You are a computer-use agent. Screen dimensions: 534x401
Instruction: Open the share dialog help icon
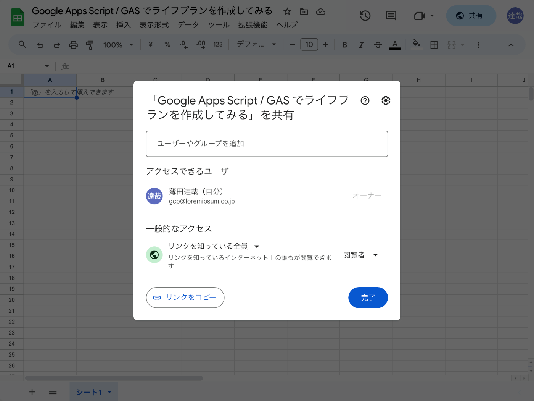(x=365, y=100)
